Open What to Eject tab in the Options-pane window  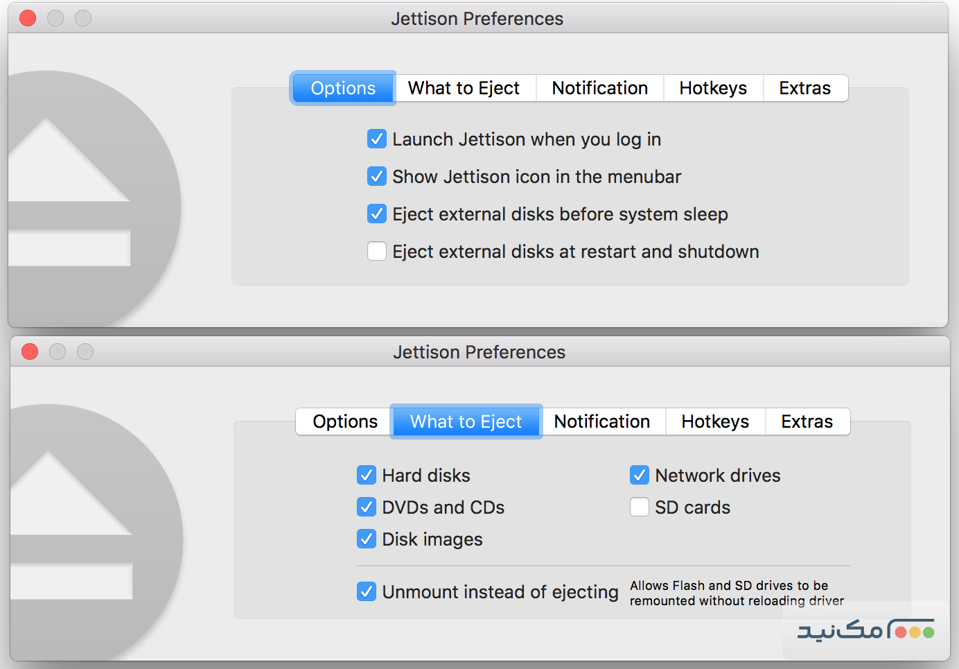464,88
